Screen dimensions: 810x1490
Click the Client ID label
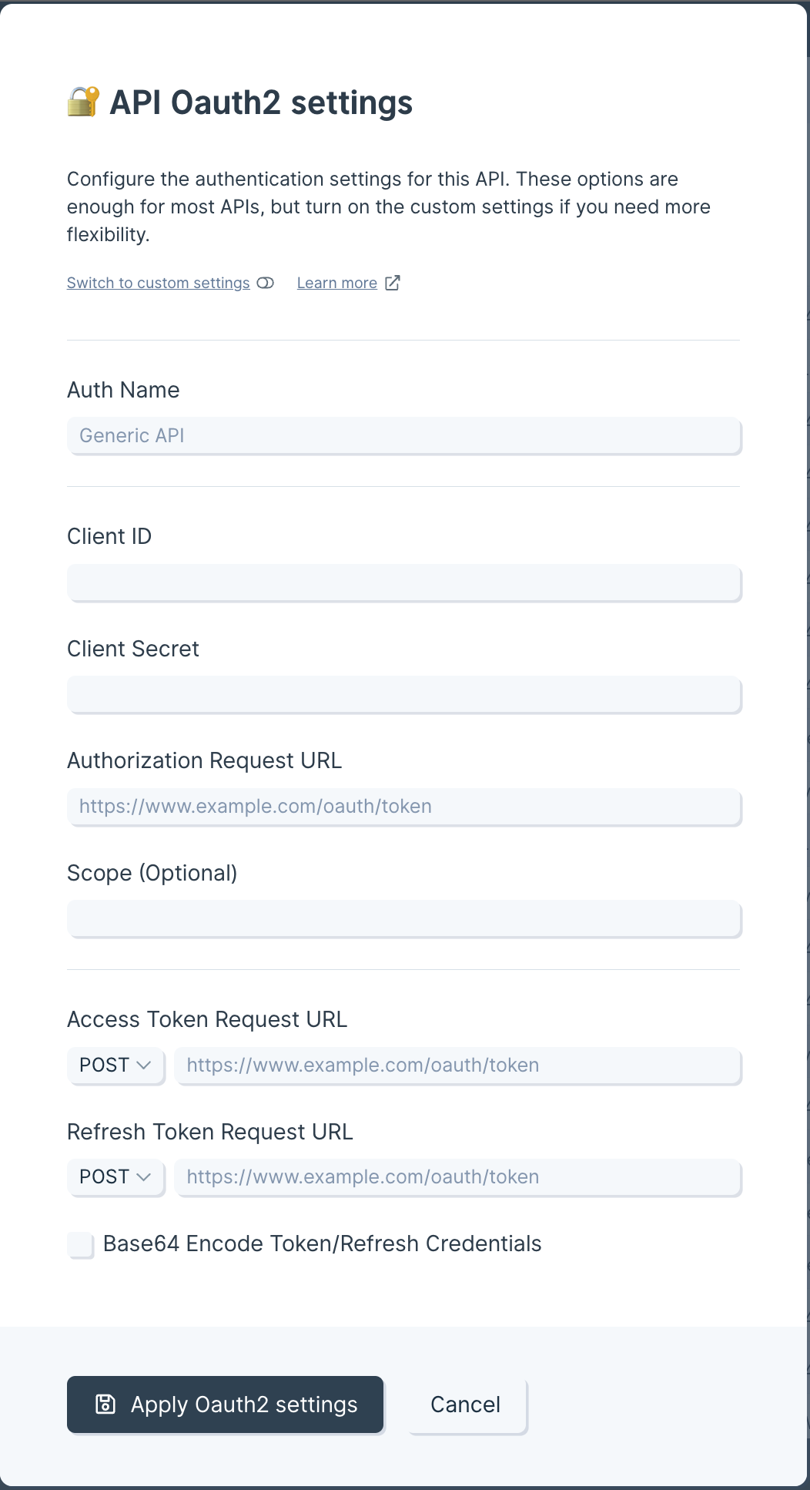(x=109, y=536)
